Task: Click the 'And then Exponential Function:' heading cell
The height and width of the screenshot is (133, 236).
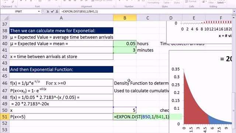Action: (x=61, y=69)
